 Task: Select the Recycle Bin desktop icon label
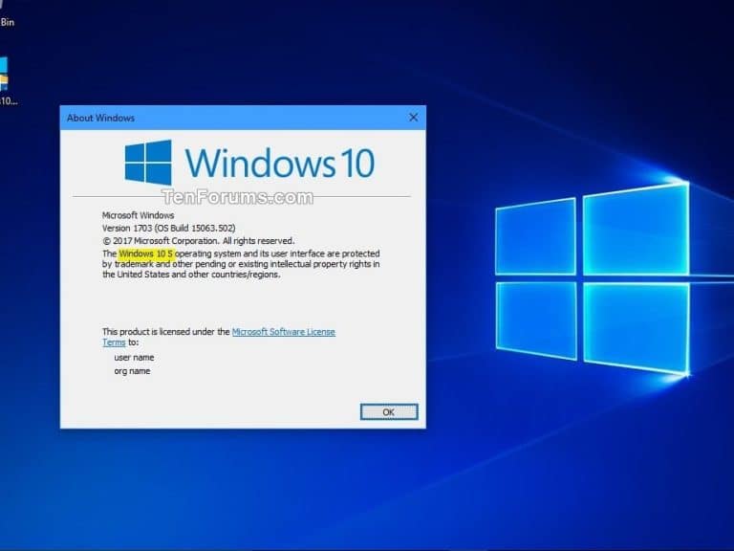click(x=6, y=21)
